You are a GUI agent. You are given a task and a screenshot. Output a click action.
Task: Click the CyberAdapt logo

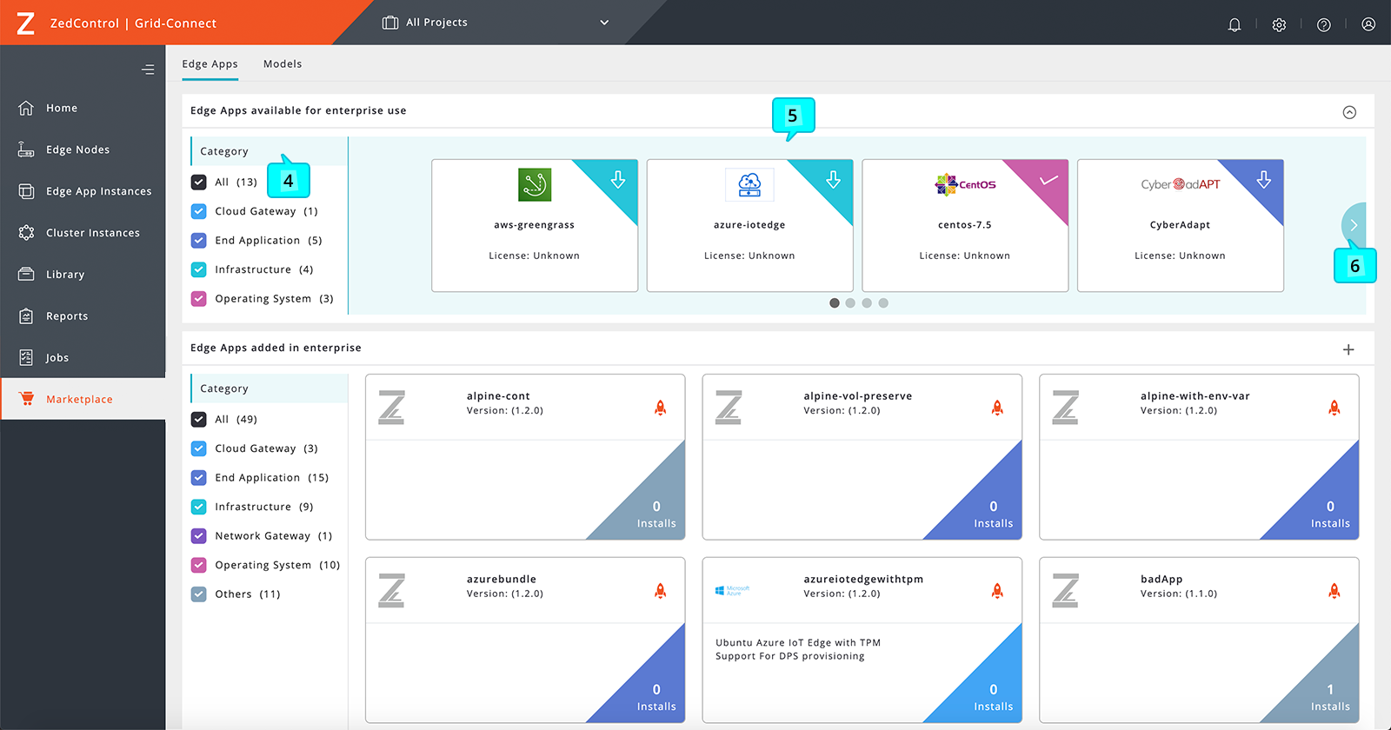1181,184
